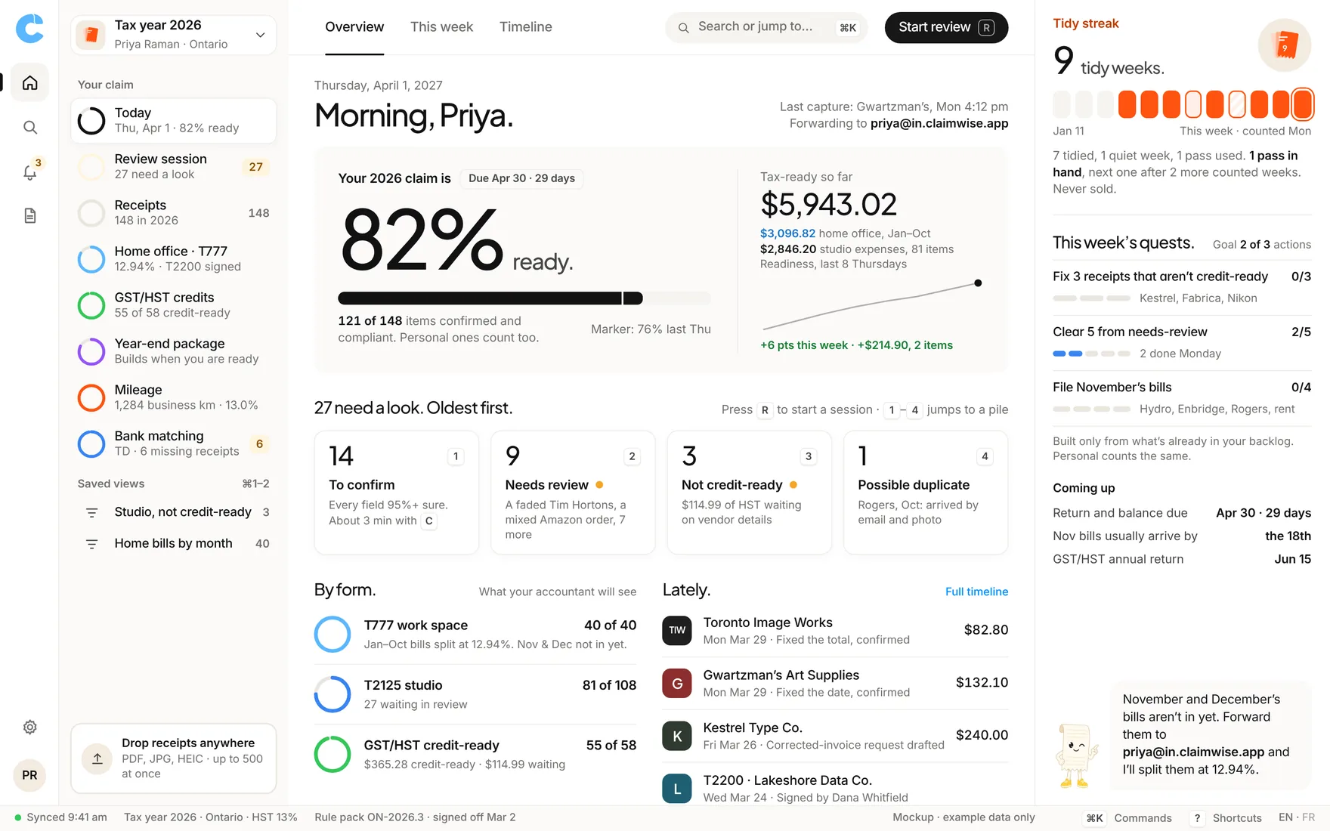The image size is (1330, 831).
Task: Open the notifications bell with 3 badge
Action: click(x=31, y=171)
